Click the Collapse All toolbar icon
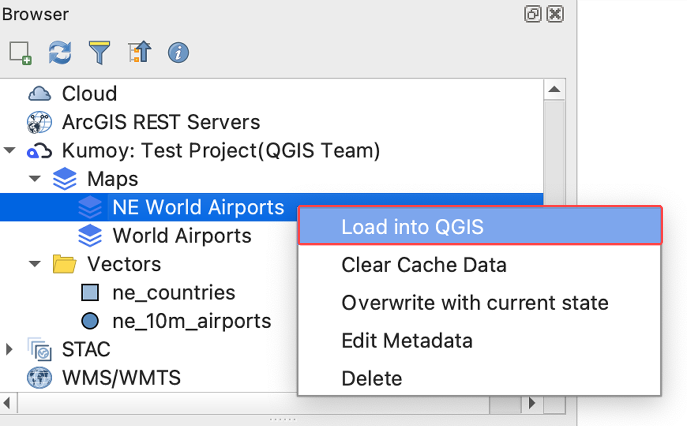 [x=140, y=53]
